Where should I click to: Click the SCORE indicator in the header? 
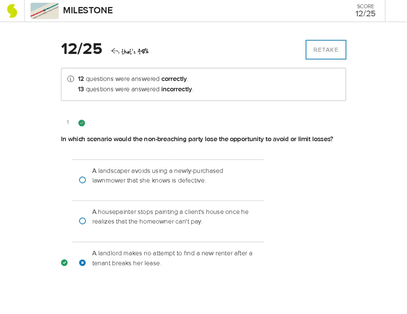[x=365, y=11]
